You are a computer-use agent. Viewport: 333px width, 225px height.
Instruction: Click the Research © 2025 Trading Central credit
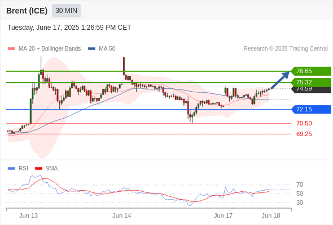coord(286,49)
